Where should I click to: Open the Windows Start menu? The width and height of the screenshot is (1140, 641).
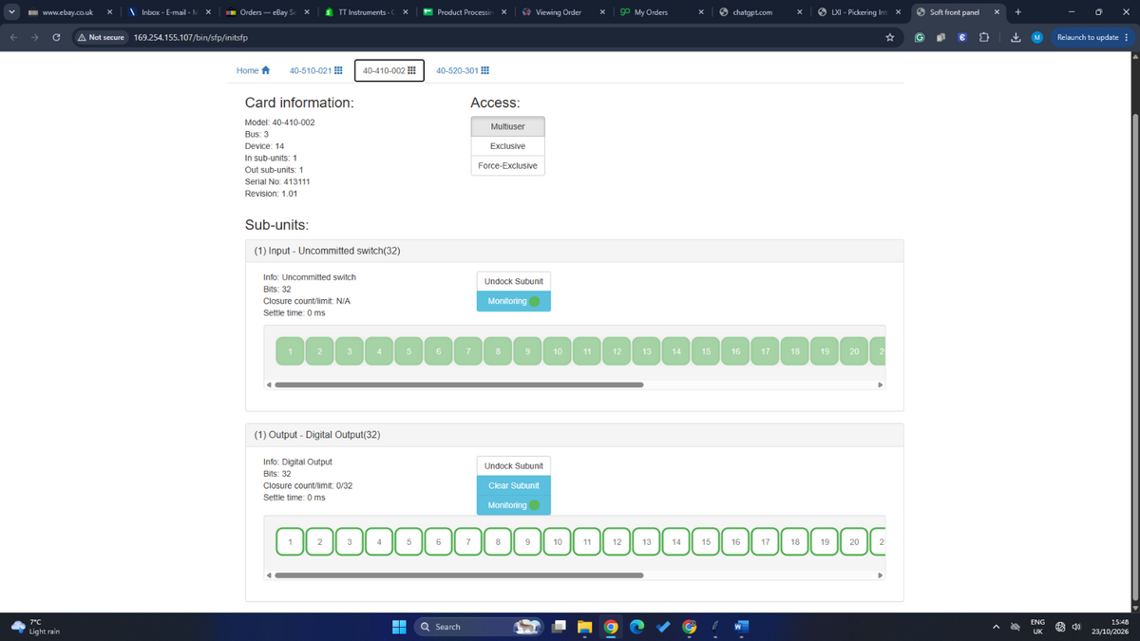[x=400, y=627]
